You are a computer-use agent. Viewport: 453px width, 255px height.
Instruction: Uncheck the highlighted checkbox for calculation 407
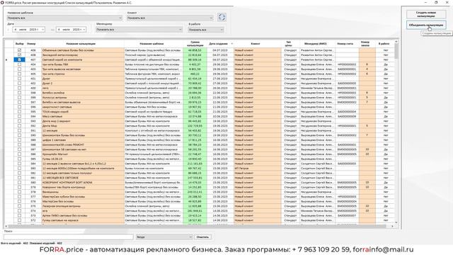tap(19, 59)
